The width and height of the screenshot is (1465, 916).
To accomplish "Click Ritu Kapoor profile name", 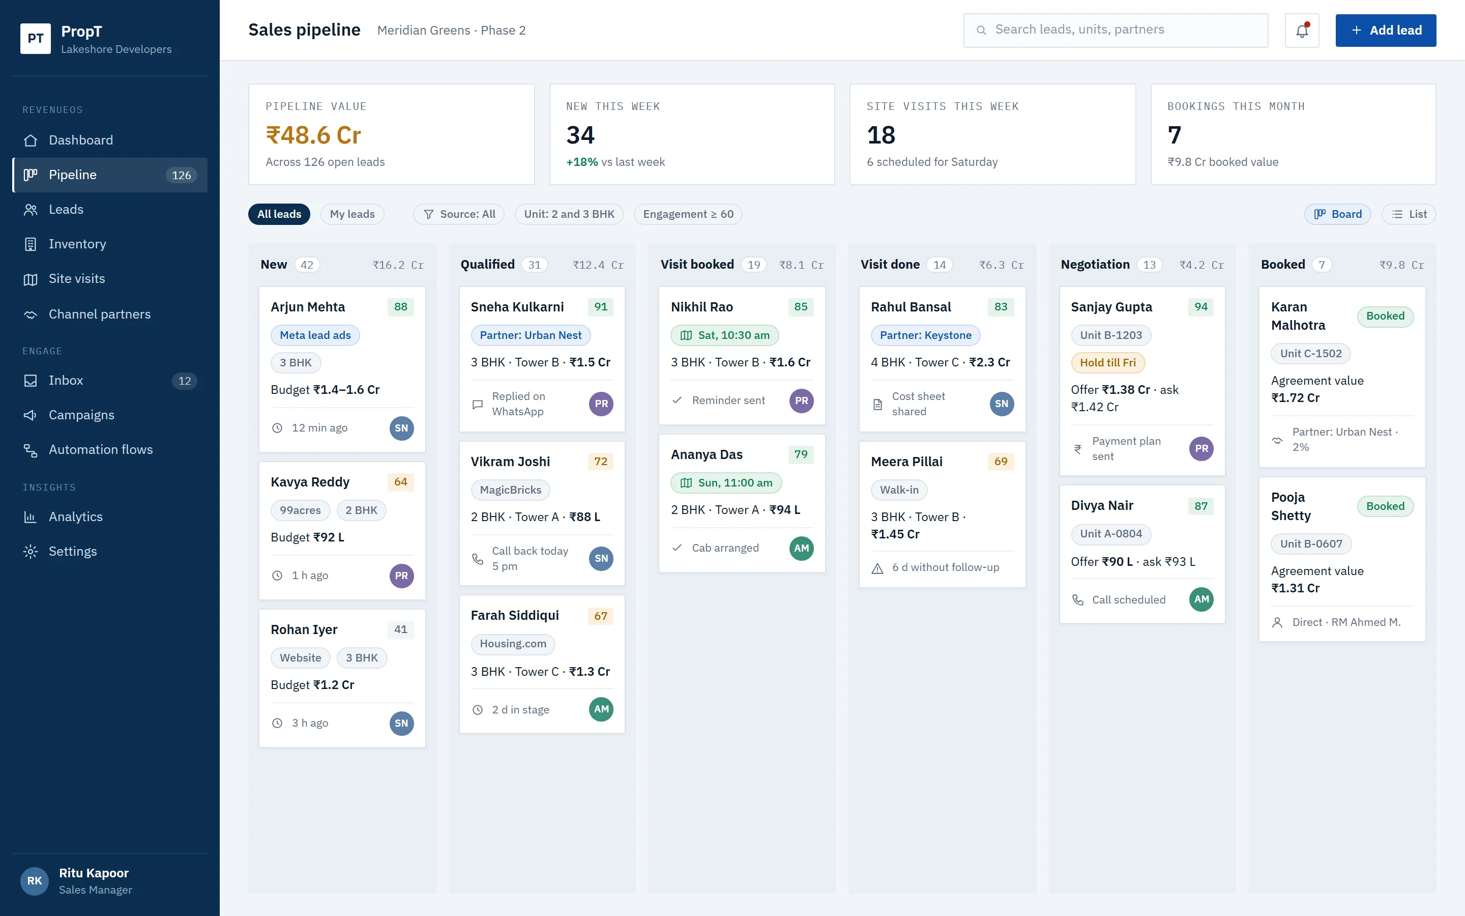I will click(94, 873).
